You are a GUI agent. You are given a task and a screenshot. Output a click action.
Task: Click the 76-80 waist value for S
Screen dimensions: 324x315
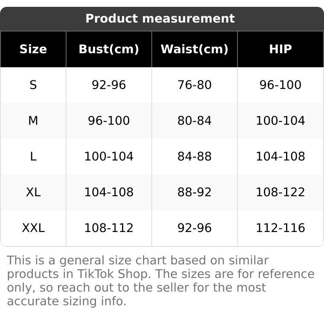point(194,85)
